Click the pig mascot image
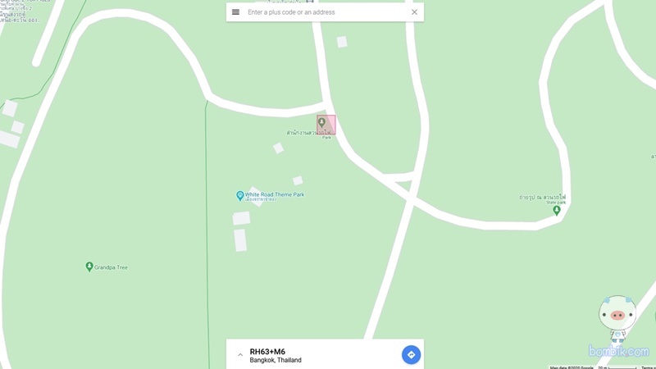 [x=617, y=318]
